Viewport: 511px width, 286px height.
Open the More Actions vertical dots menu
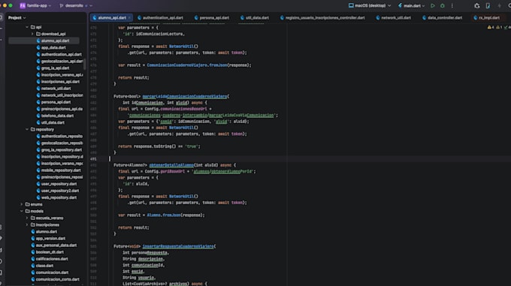(x=452, y=5)
